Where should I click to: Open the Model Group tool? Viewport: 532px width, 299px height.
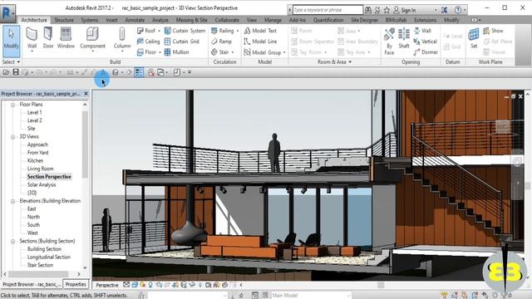(263, 52)
